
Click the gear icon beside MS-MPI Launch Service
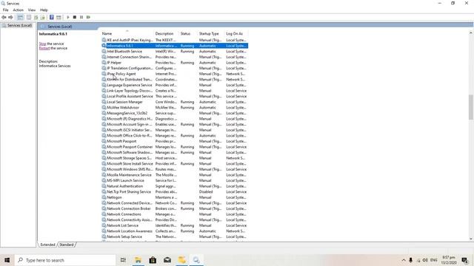pyautogui.click(x=104, y=180)
